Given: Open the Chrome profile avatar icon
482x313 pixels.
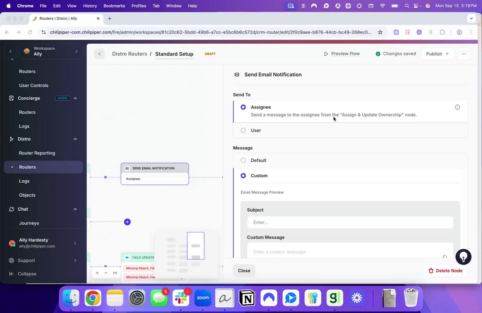Looking at the screenshot, I should 459,32.
